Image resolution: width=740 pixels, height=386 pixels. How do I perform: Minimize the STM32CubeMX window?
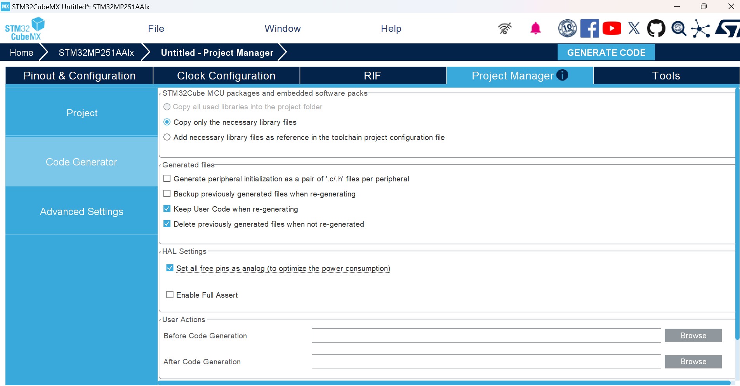pyautogui.click(x=677, y=7)
